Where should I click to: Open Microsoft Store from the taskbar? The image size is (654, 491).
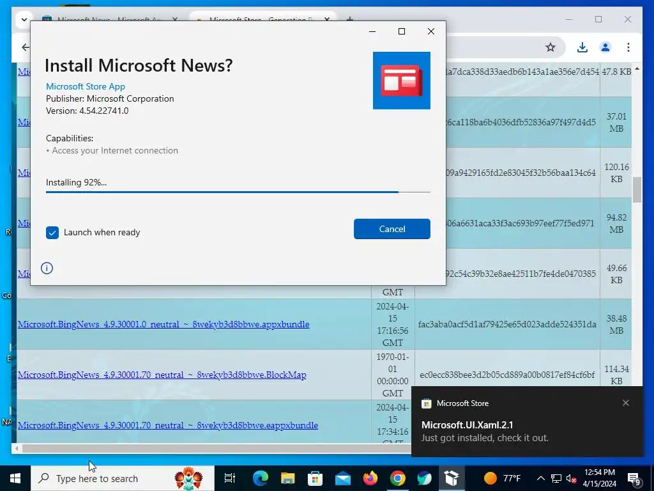[x=315, y=478]
